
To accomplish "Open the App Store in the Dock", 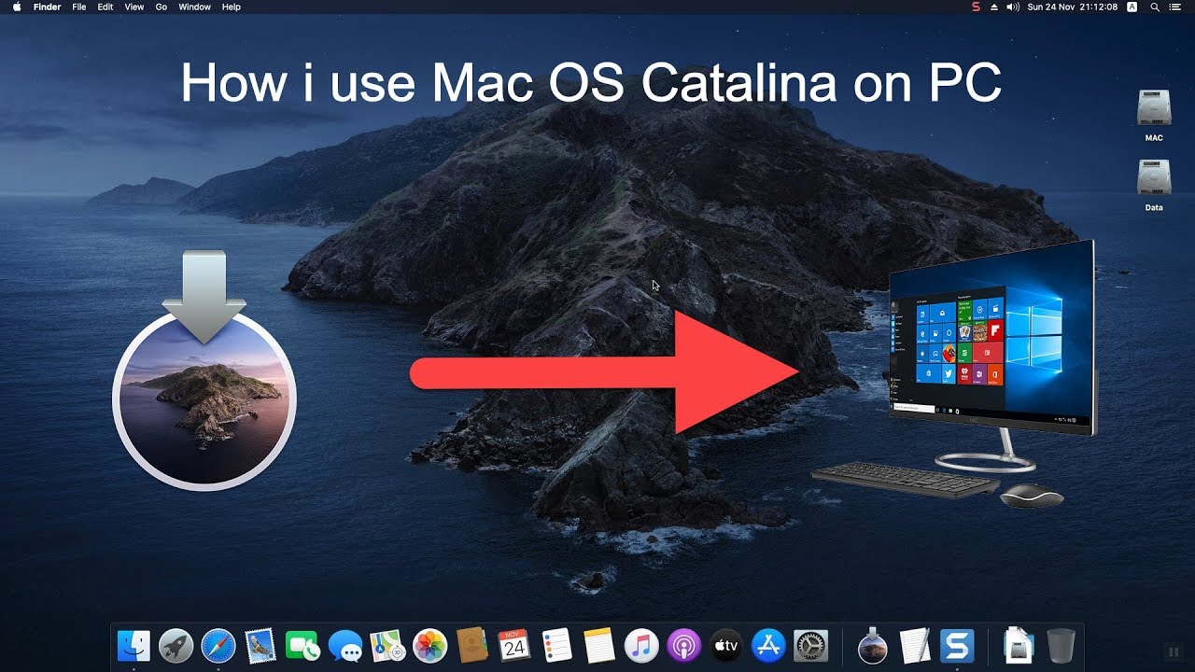I will pyautogui.click(x=769, y=645).
